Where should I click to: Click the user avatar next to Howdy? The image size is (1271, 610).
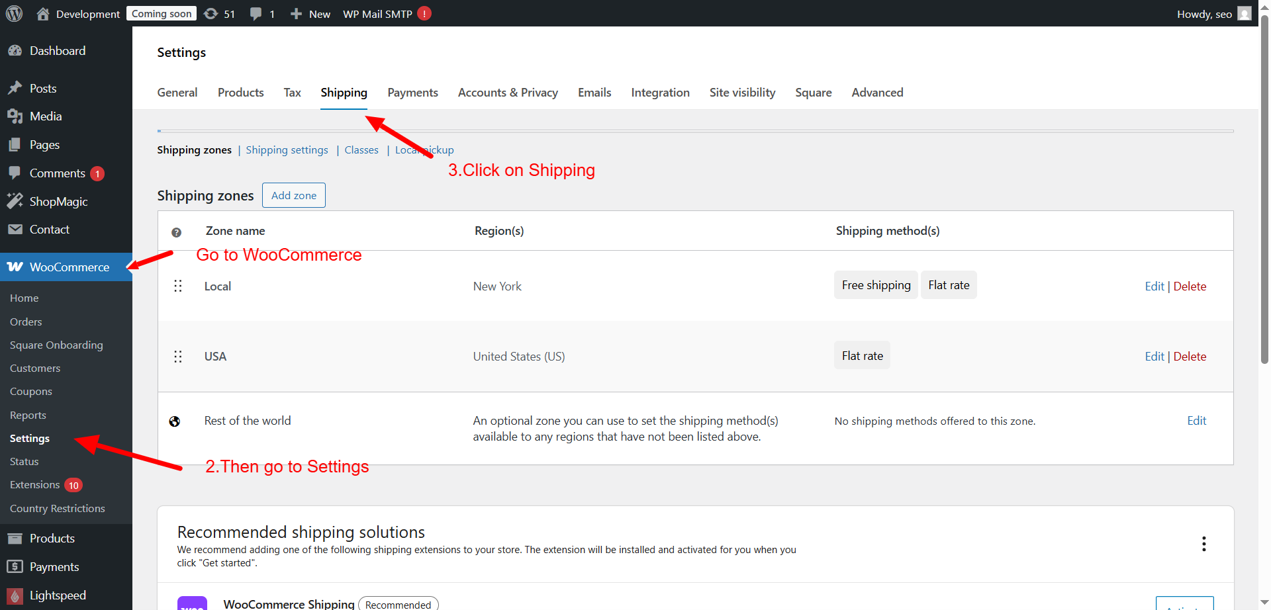tap(1245, 13)
